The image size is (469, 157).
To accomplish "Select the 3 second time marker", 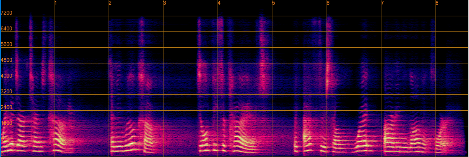I will (165, 3).
